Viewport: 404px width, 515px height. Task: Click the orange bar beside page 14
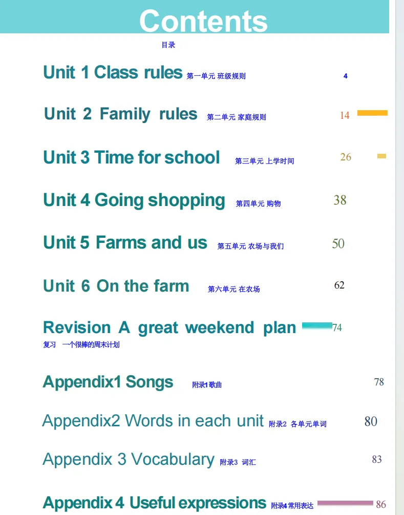point(372,113)
